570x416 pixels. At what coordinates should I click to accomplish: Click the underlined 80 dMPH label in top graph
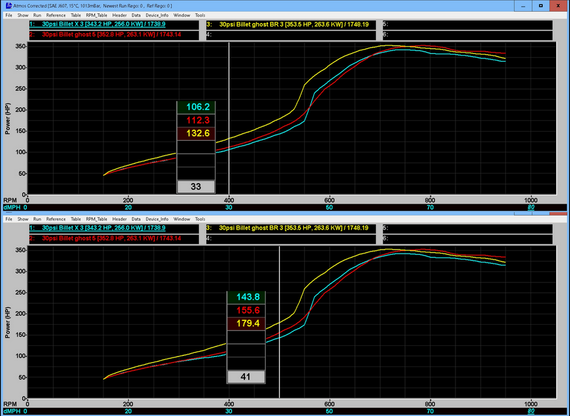(x=532, y=208)
